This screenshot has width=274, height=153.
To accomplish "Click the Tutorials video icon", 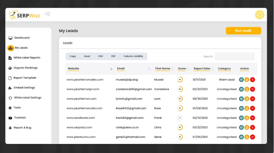I will 10,118.
